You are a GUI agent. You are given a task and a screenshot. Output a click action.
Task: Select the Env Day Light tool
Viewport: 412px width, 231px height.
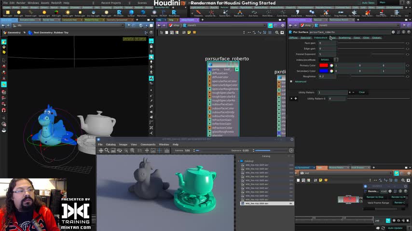click(x=93, y=13)
